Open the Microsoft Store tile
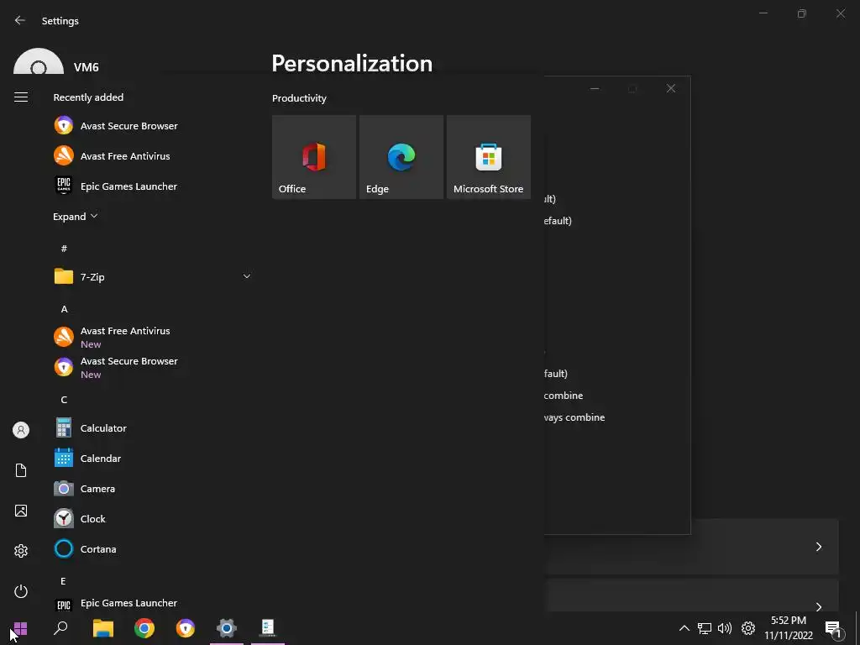 click(489, 157)
